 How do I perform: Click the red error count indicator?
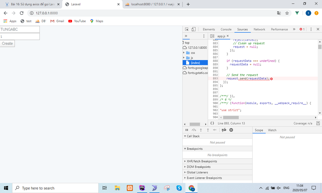pyautogui.click(x=302, y=29)
